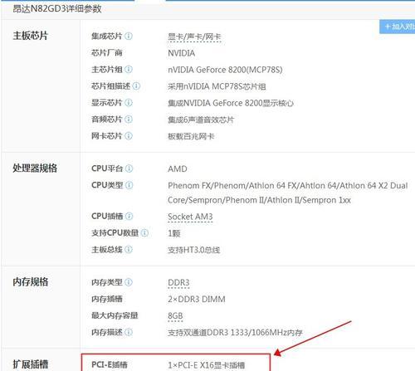The height and width of the screenshot is (371, 415).
Task: Click 1×PCI-E X16显卡插槽 value
Action: pos(206,365)
